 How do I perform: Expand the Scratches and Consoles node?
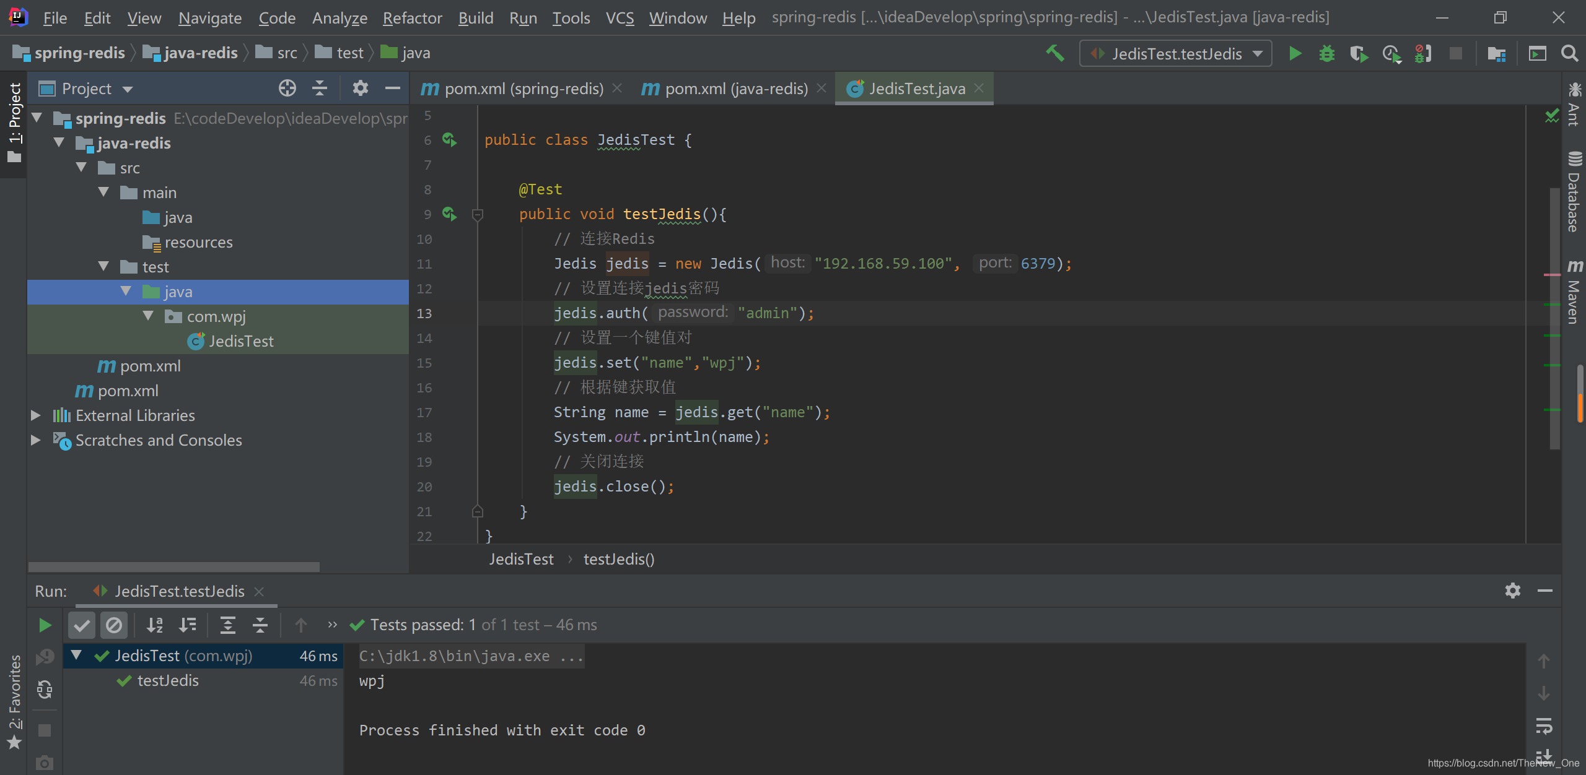click(37, 438)
